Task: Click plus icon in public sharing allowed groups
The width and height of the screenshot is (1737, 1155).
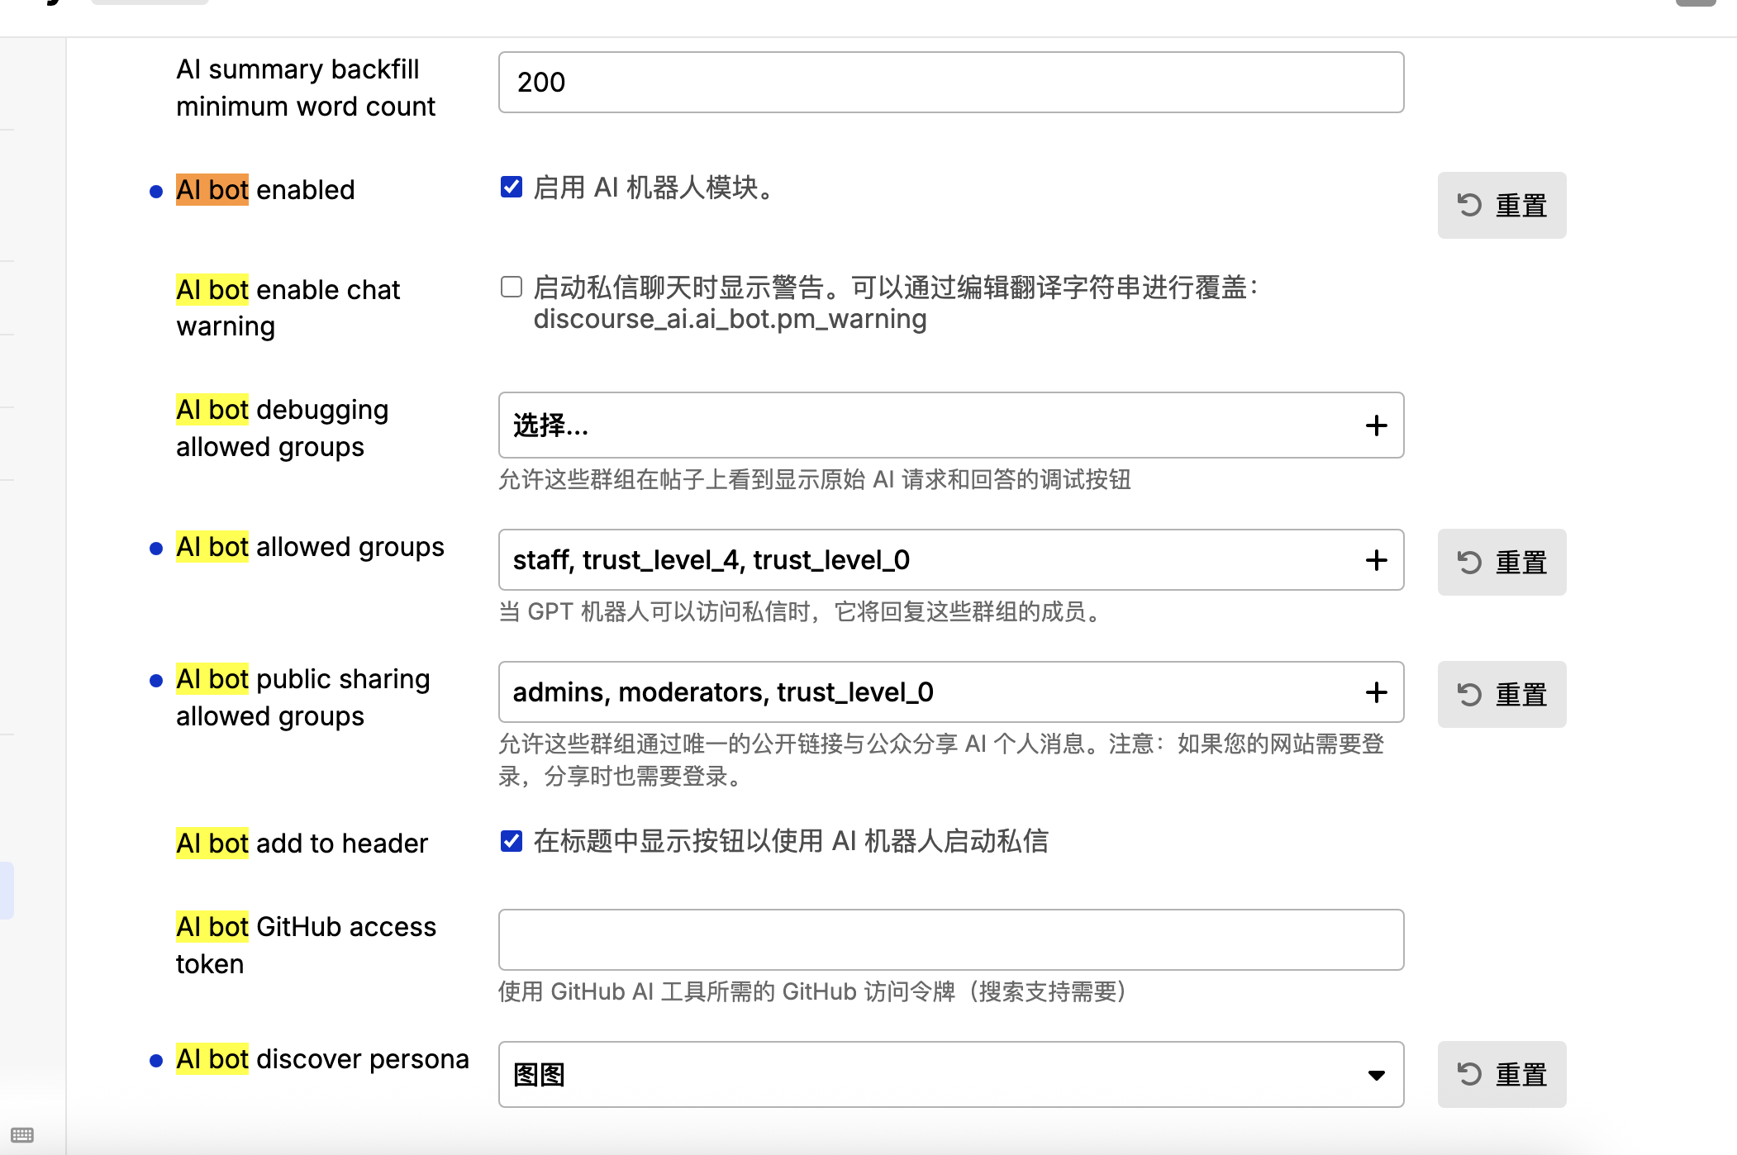Action: point(1376,692)
